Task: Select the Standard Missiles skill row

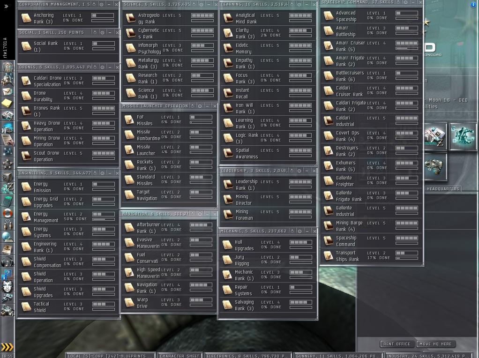Action: pyautogui.click(x=168, y=180)
